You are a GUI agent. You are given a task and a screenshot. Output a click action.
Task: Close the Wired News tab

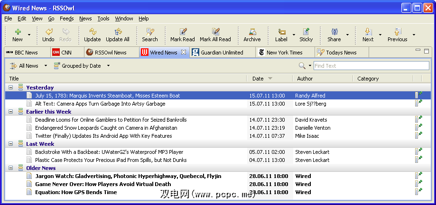click(x=184, y=53)
